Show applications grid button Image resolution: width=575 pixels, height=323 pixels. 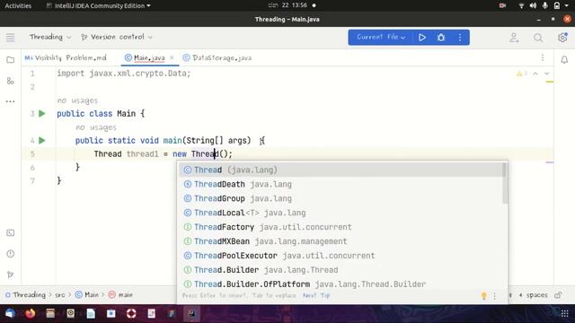coord(565,313)
